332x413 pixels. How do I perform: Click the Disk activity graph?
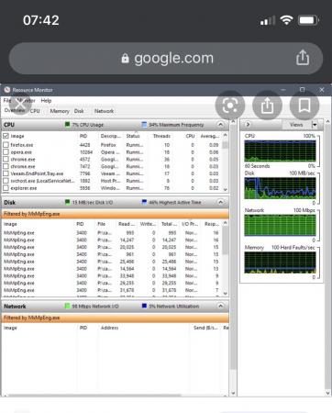tap(280, 188)
